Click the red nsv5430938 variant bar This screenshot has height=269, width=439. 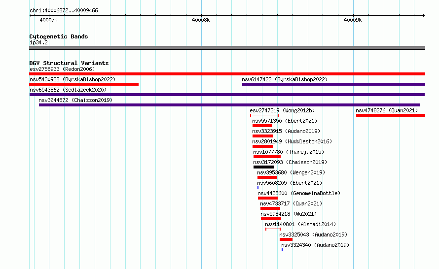click(84, 84)
